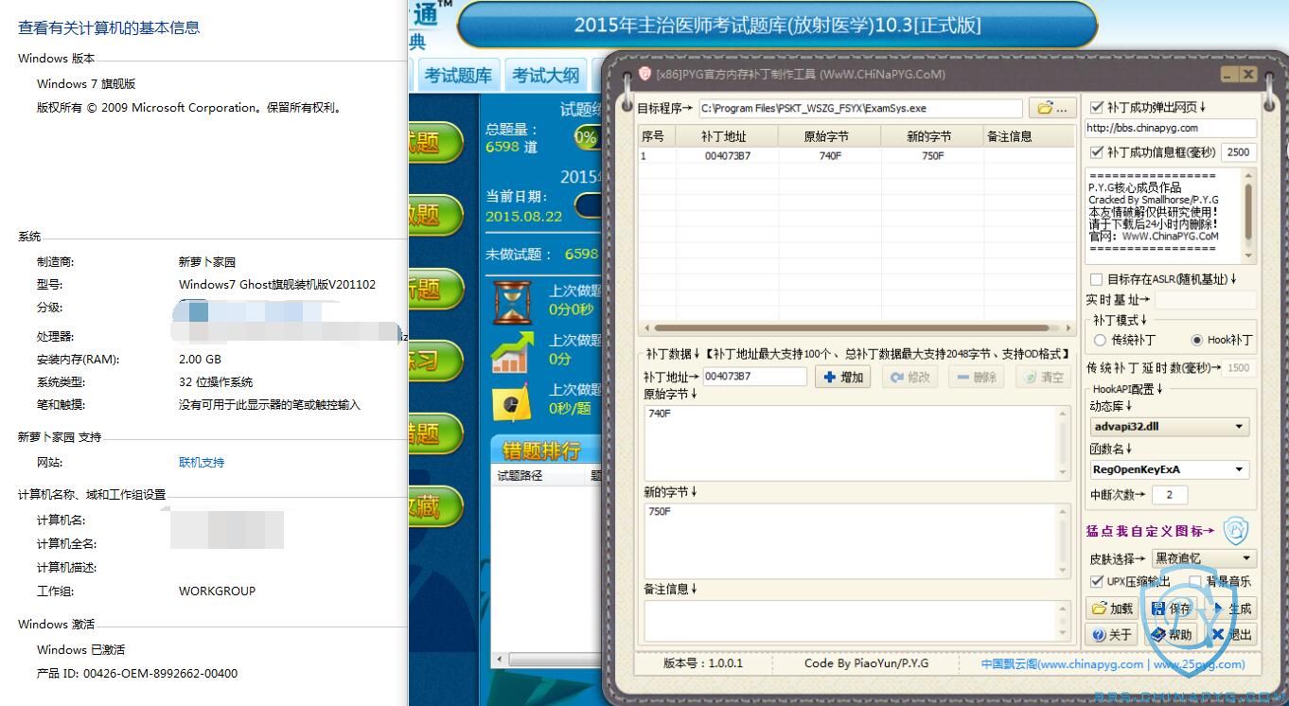
Task: Click the 考试大纲 tab
Action: (x=545, y=76)
